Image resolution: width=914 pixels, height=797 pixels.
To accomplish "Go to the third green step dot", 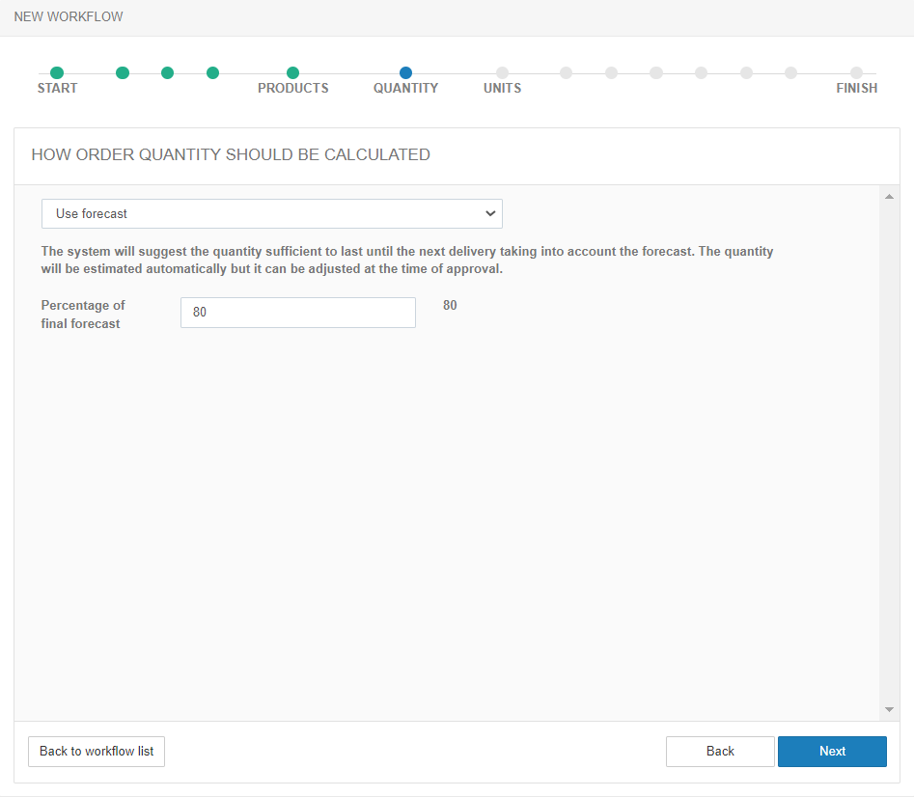I will 168,73.
